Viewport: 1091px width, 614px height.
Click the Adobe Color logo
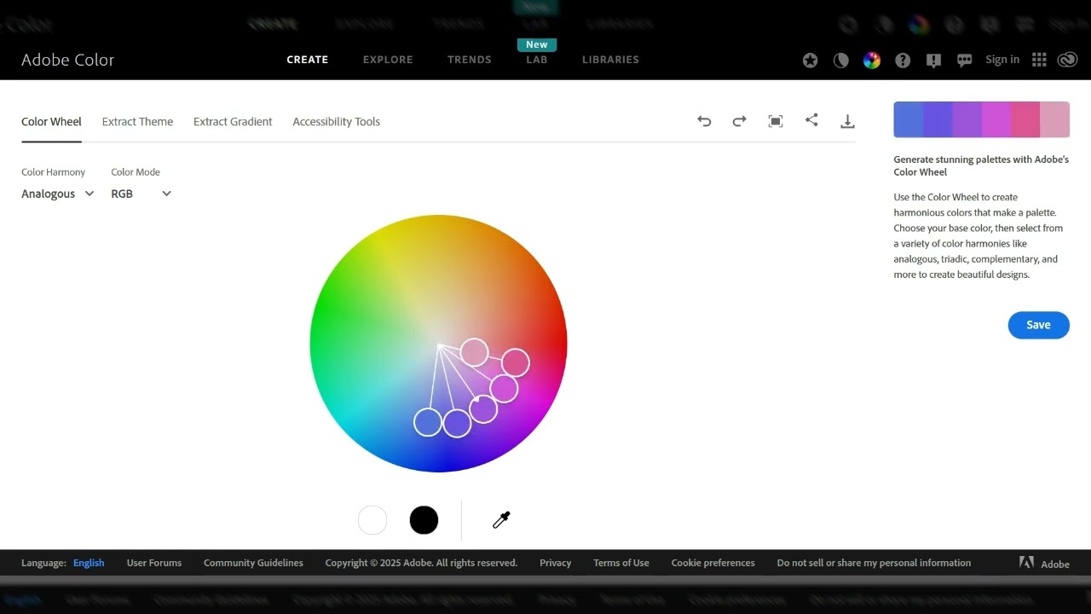67,60
